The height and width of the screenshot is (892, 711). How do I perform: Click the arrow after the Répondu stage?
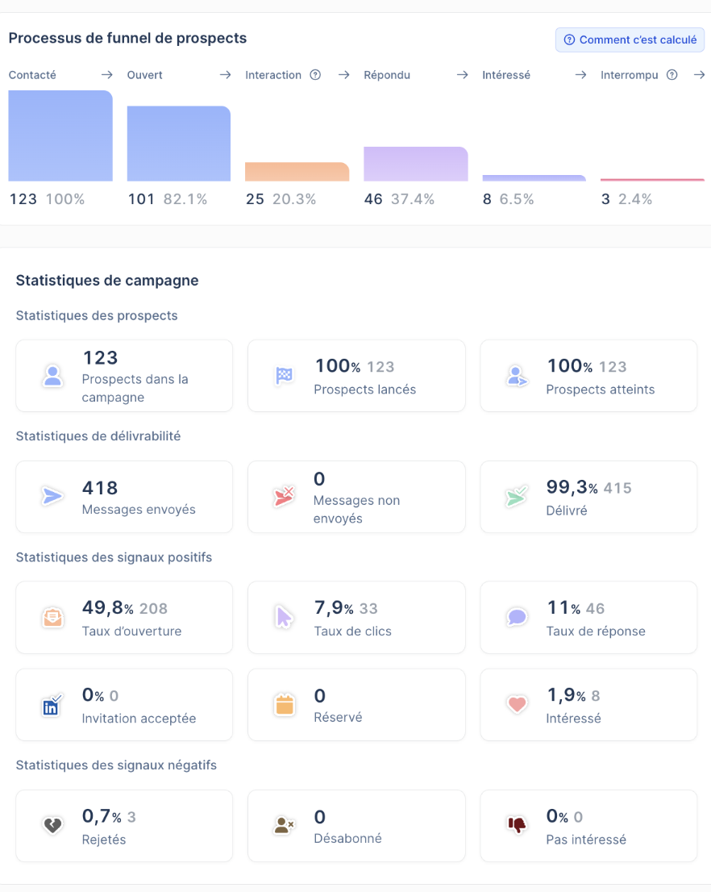click(463, 74)
